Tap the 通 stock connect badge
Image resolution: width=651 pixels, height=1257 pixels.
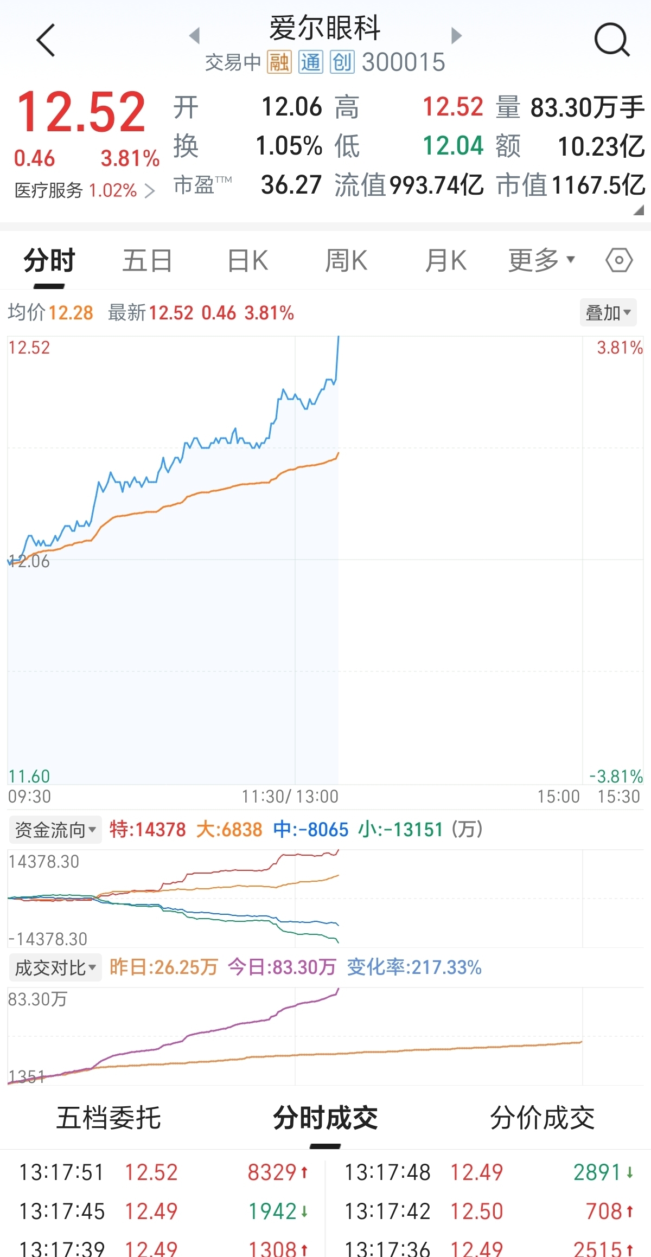311,62
